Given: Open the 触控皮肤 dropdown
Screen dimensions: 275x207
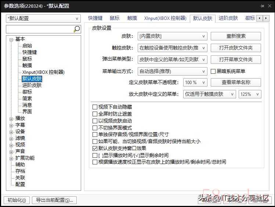Looking at the screenshot, I should pos(173,48).
